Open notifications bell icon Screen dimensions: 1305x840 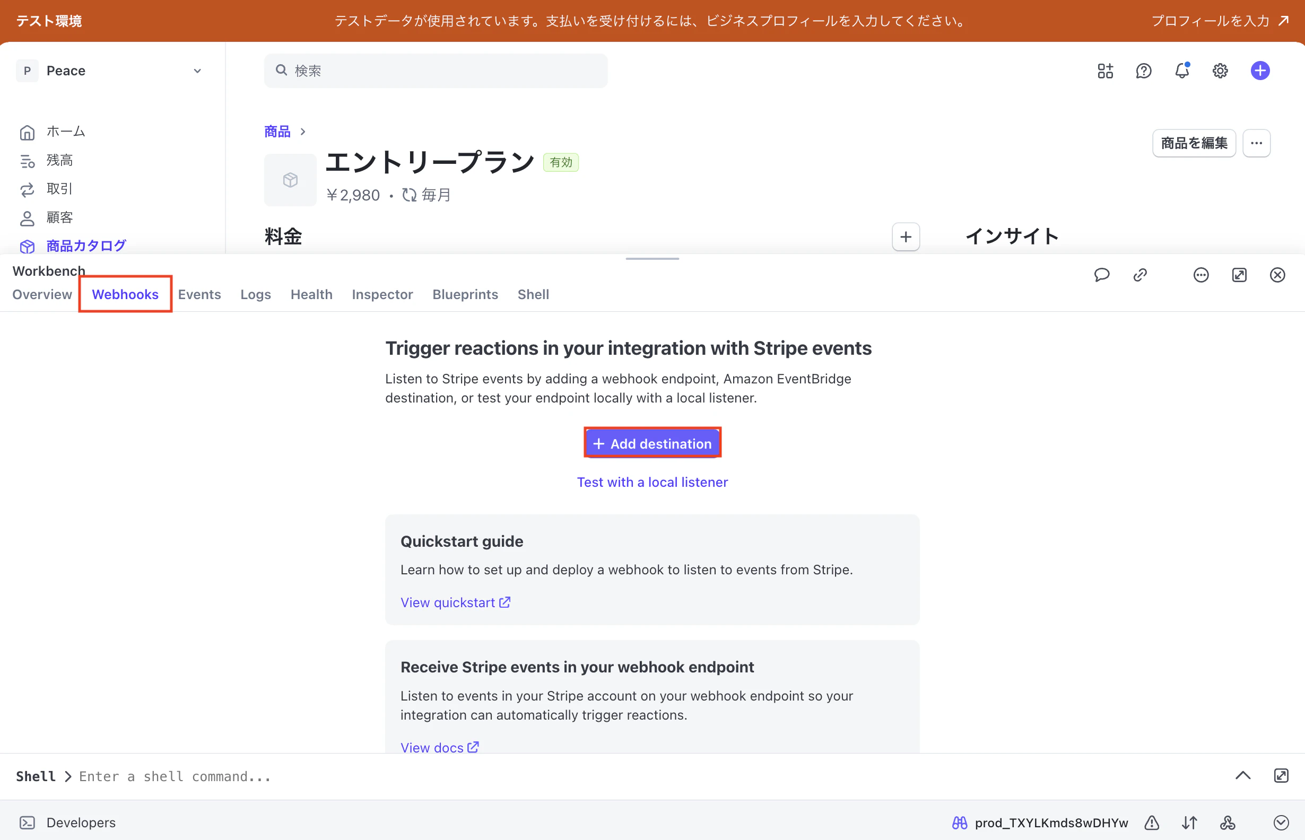[1182, 71]
